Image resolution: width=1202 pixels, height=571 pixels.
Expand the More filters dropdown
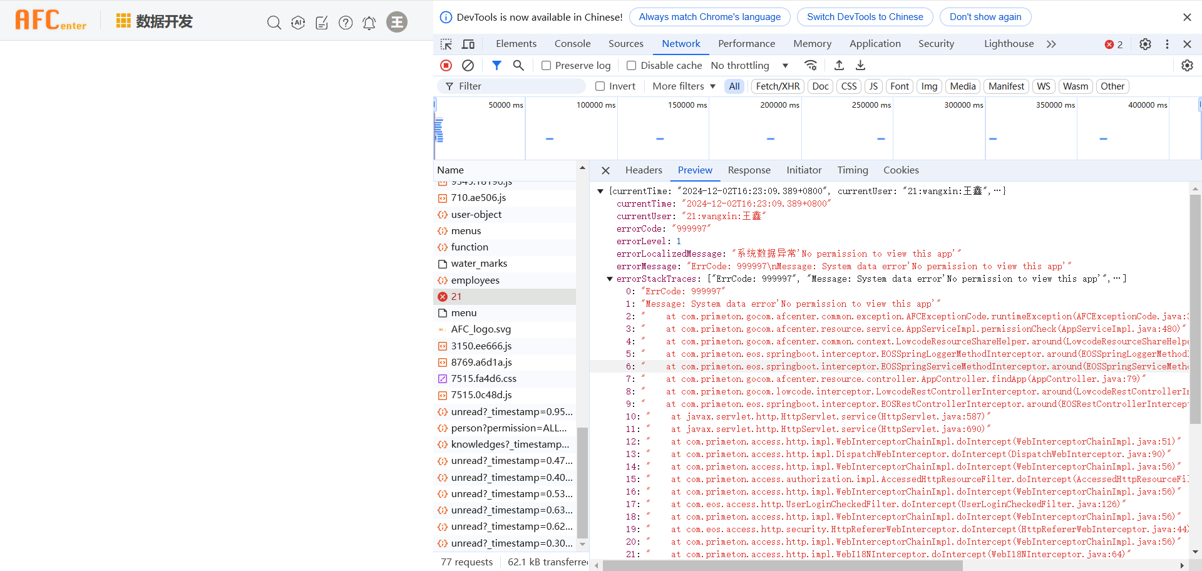(684, 86)
